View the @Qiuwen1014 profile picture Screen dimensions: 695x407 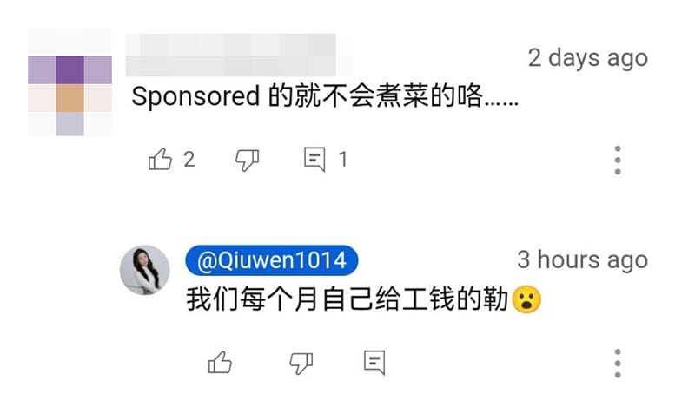[144, 270]
